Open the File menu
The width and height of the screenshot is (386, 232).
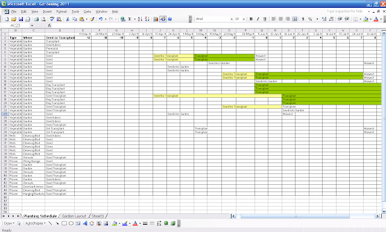pyautogui.click(x=14, y=11)
